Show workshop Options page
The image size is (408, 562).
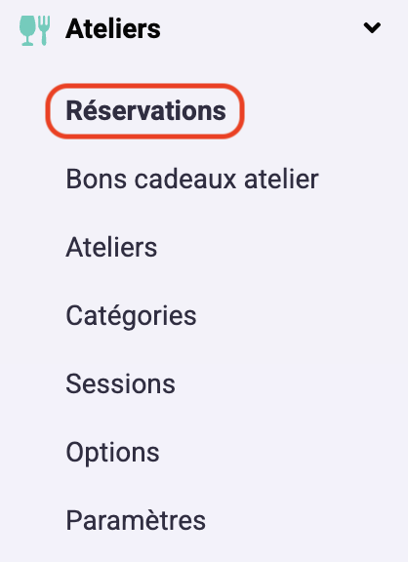(x=112, y=453)
